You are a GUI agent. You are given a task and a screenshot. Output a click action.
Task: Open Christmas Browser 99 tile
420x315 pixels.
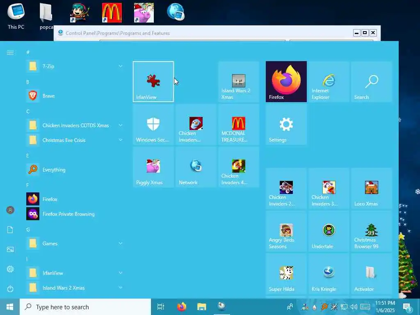tap(372, 231)
